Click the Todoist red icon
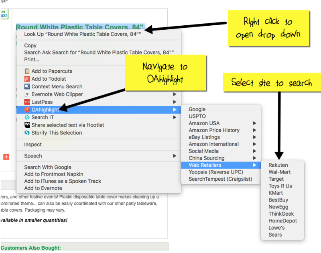The height and width of the screenshot is (253, 321). point(27,79)
